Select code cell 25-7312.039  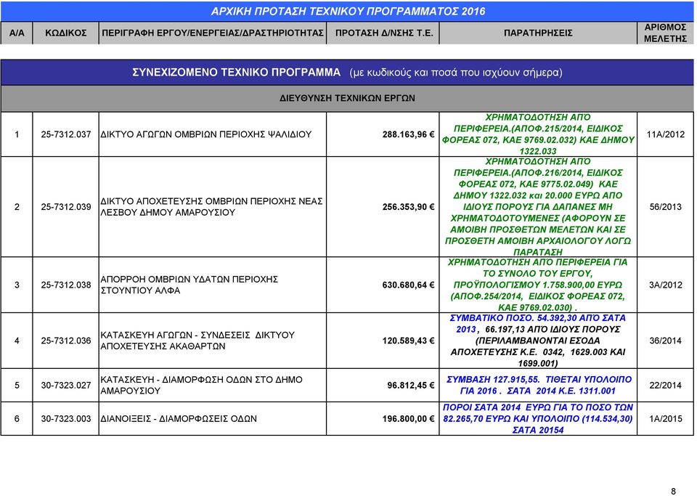pyautogui.click(x=66, y=207)
